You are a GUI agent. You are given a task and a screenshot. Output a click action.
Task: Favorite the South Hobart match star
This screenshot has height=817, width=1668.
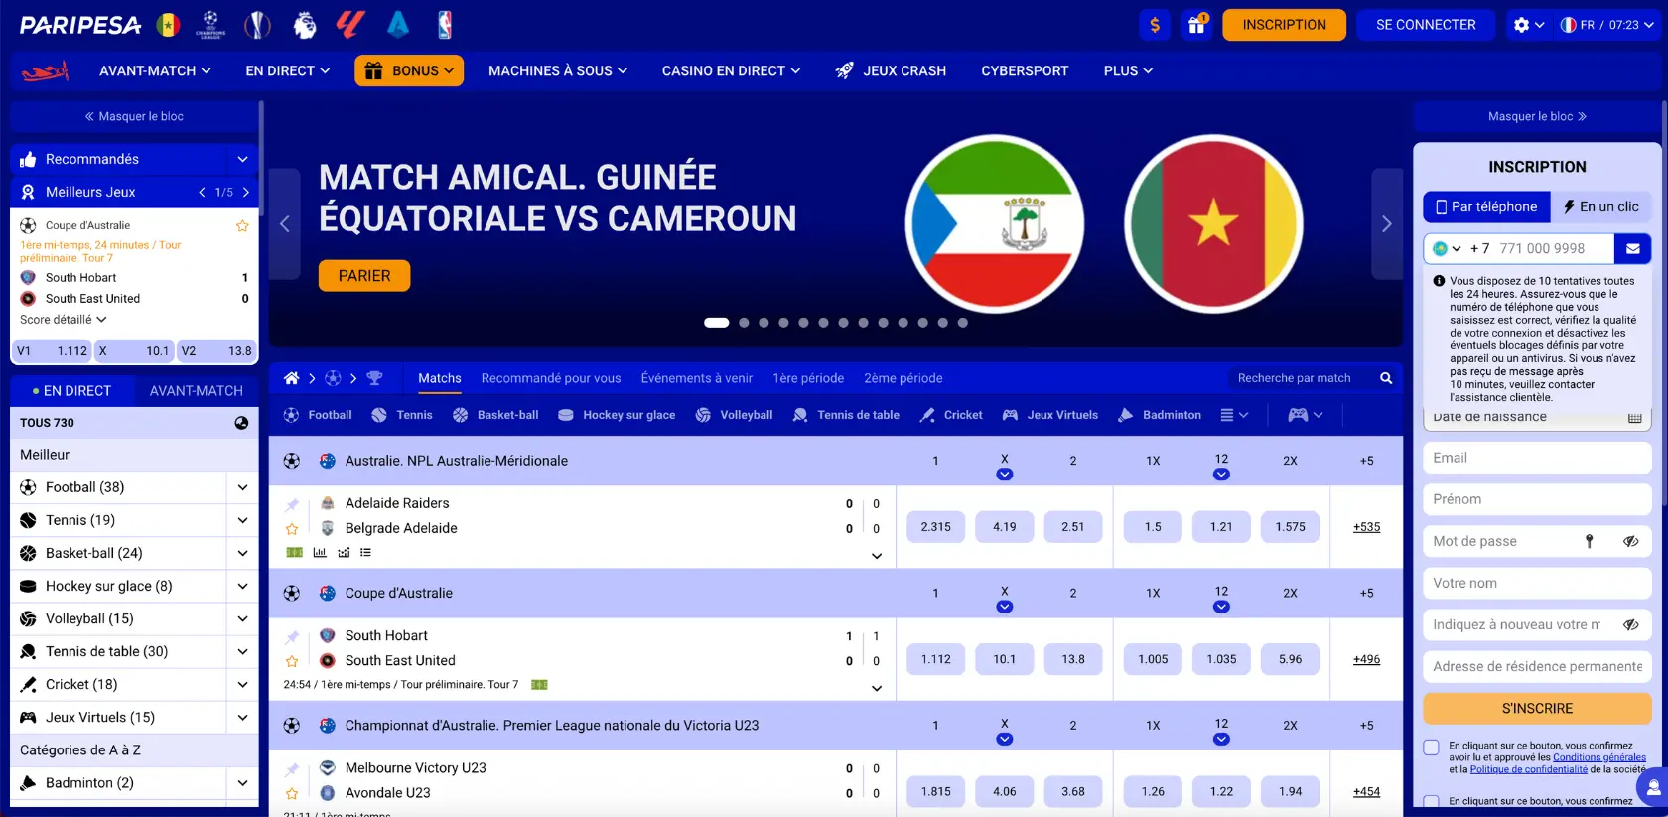(292, 661)
